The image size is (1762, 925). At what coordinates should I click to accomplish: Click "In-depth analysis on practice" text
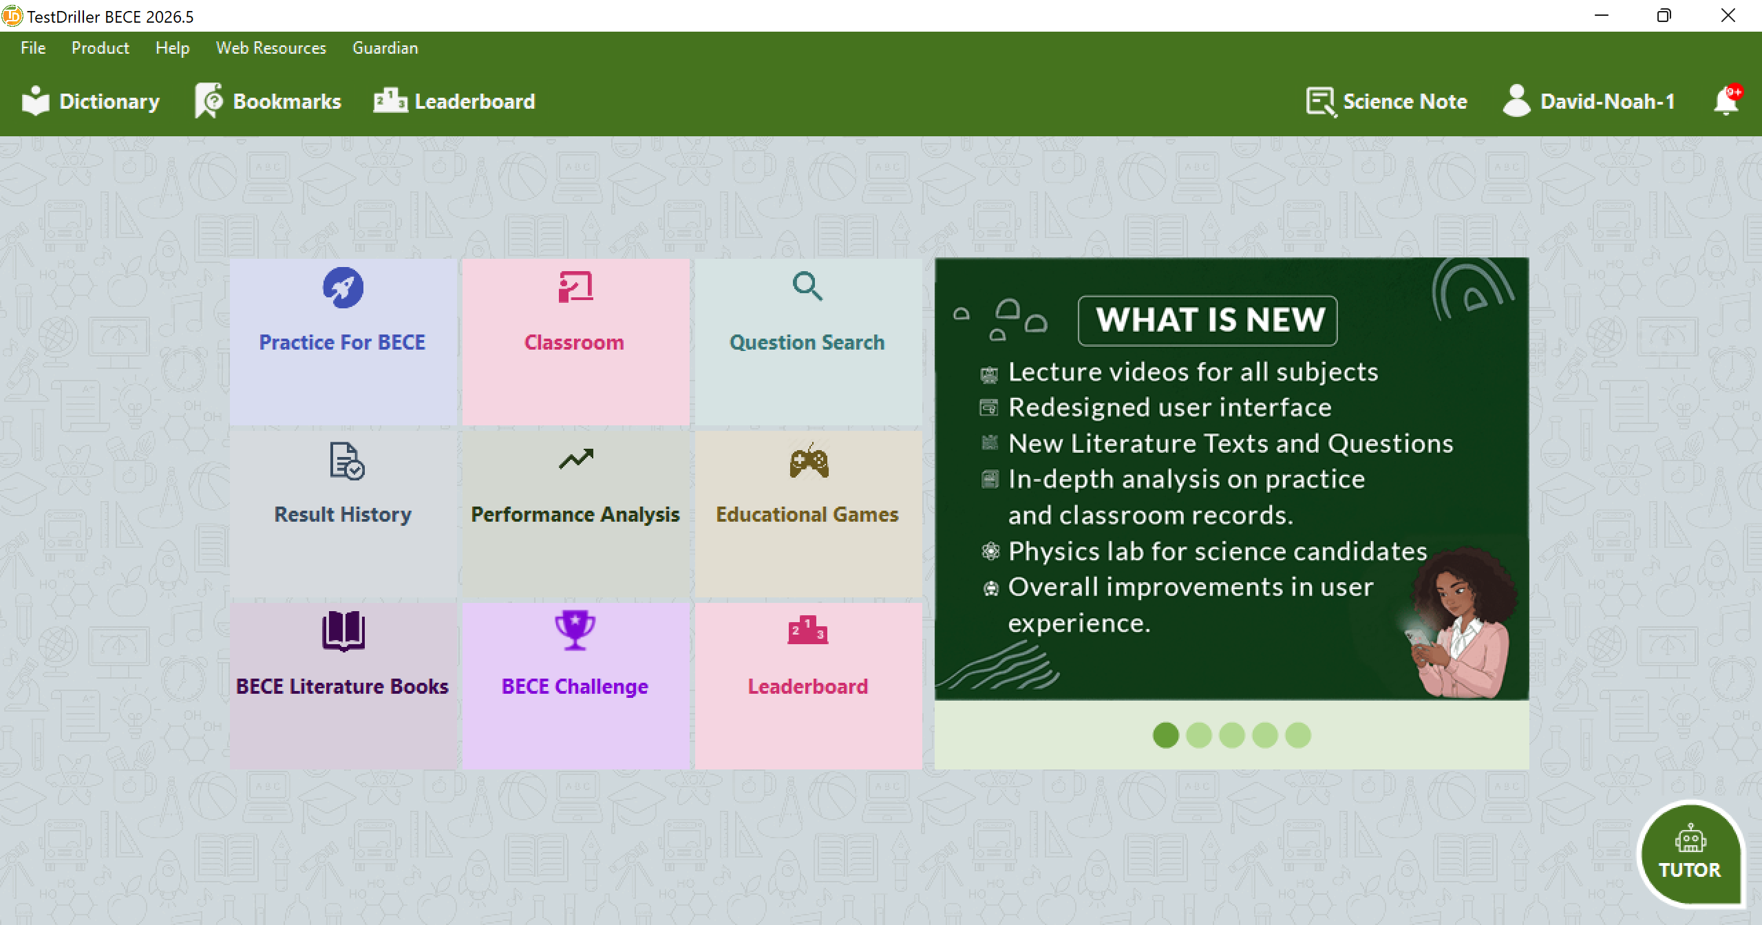(1187, 479)
